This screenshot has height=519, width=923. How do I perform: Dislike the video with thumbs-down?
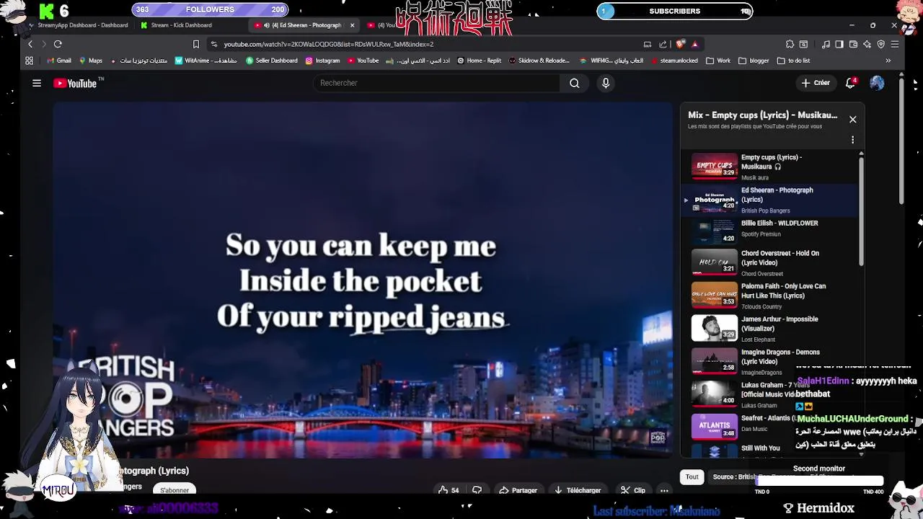point(477,490)
